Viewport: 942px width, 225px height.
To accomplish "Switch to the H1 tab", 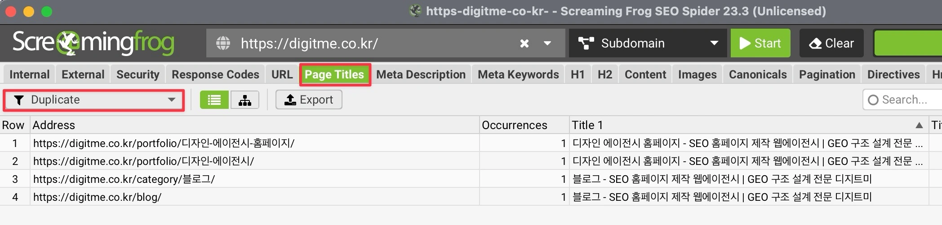I will click(x=578, y=74).
